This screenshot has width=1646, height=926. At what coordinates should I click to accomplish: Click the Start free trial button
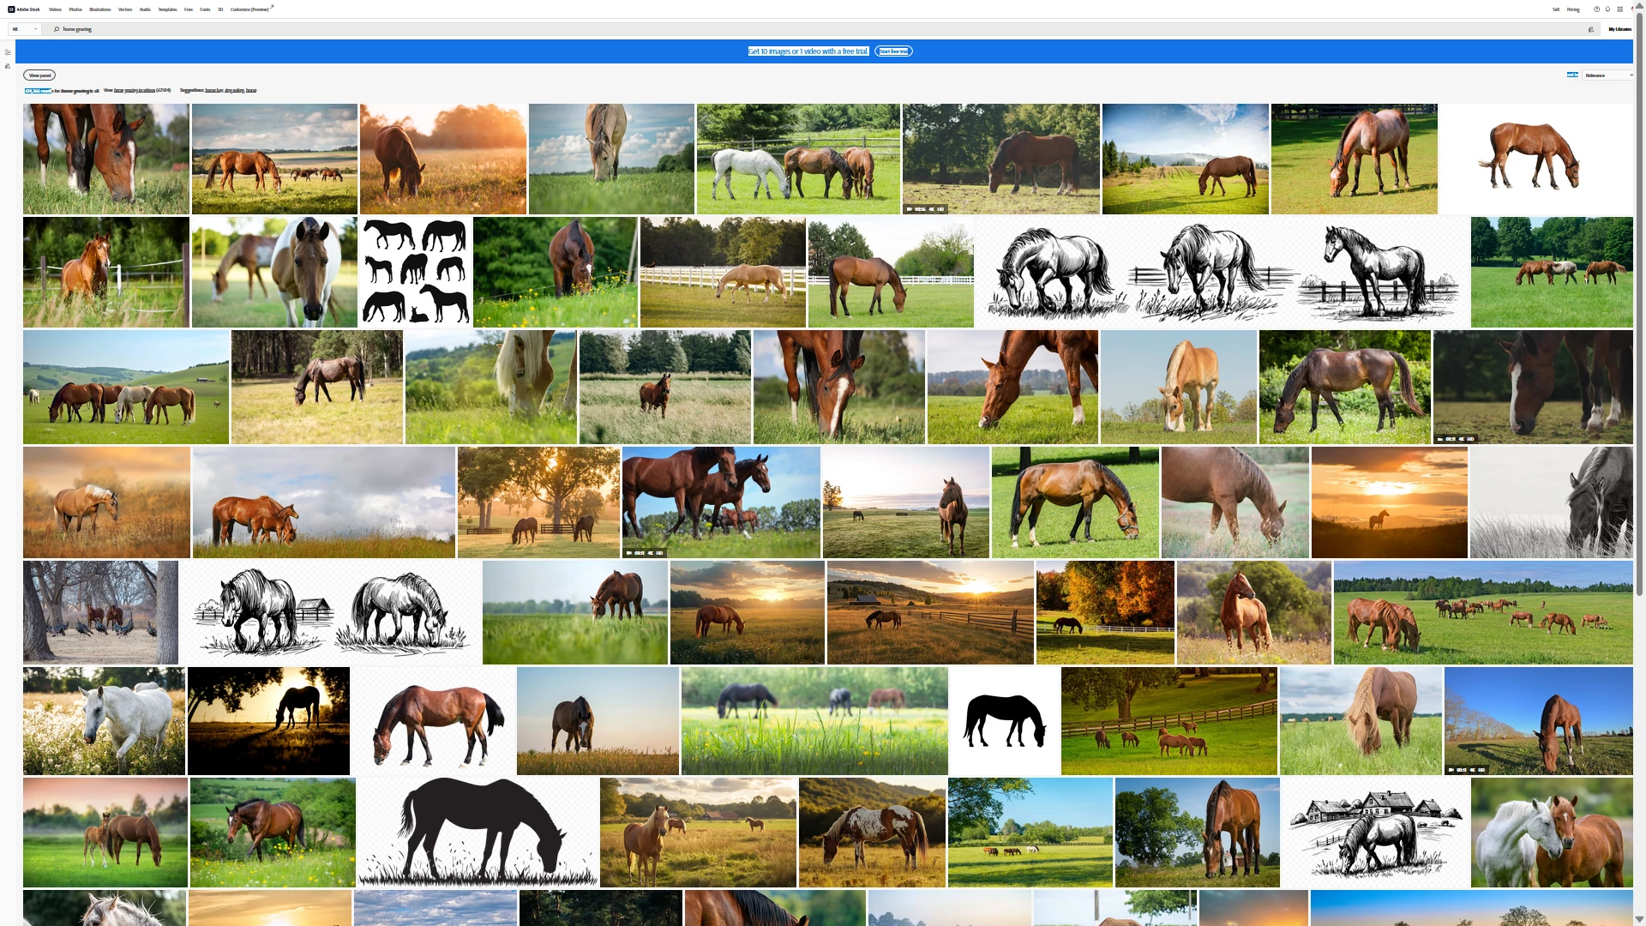[x=893, y=51]
